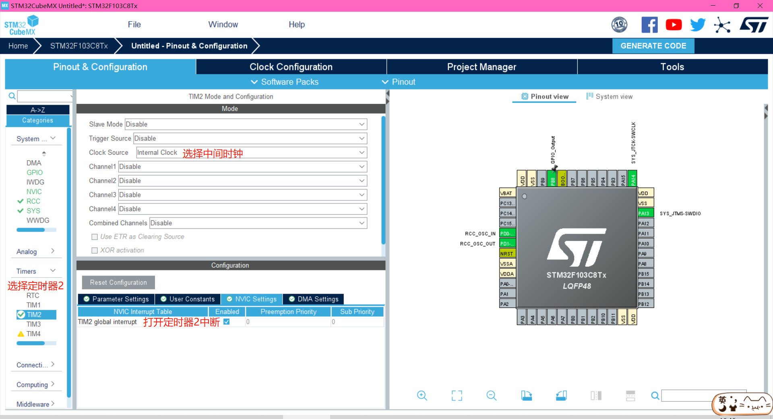This screenshot has height=419, width=773.
Task: Fit chip view to screen
Action: tap(457, 396)
